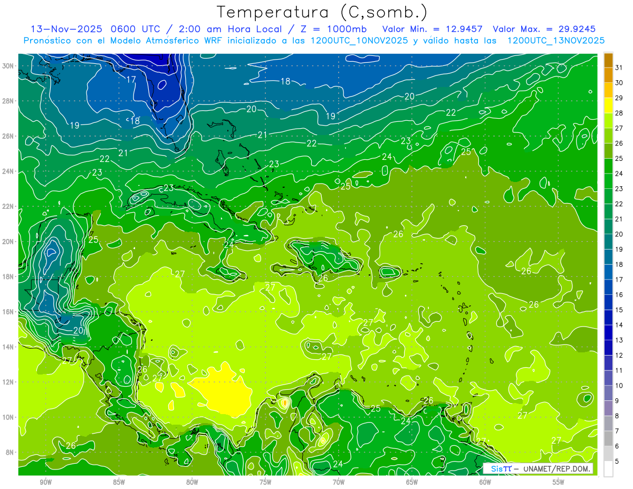The height and width of the screenshot is (489, 633).
Task: Pick the yellow-green swatch between 27 and 28
Action: pyautogui.click(x=609, y=121)
